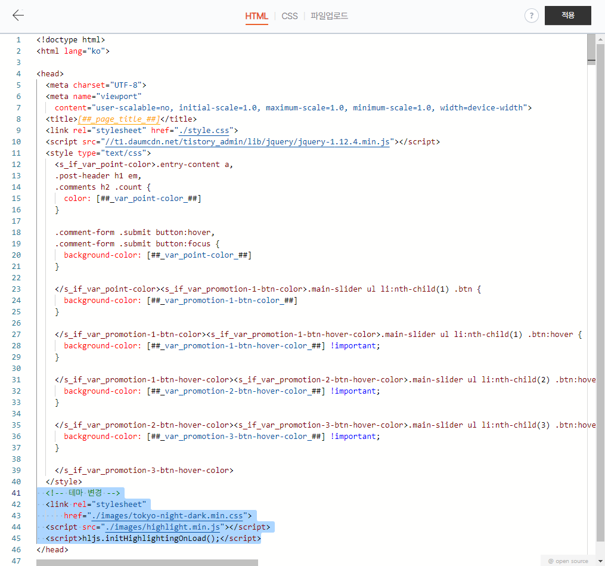Open the 파일업로드 tab
Image resolution: width=605 pixels, height=566 pixels.
coord(329,16)
